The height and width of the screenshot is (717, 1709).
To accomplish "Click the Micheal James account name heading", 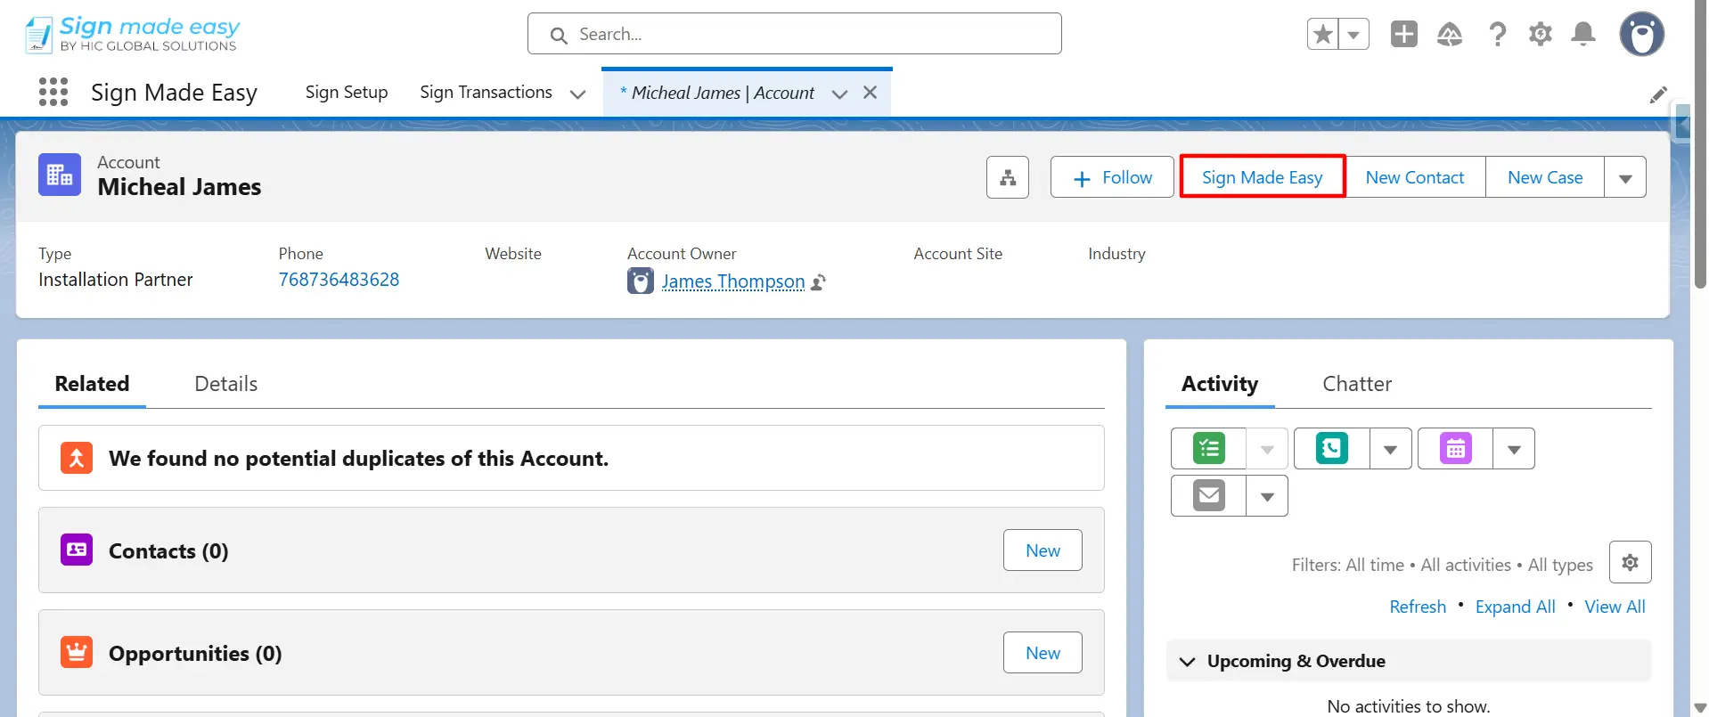I will point(179,187).
